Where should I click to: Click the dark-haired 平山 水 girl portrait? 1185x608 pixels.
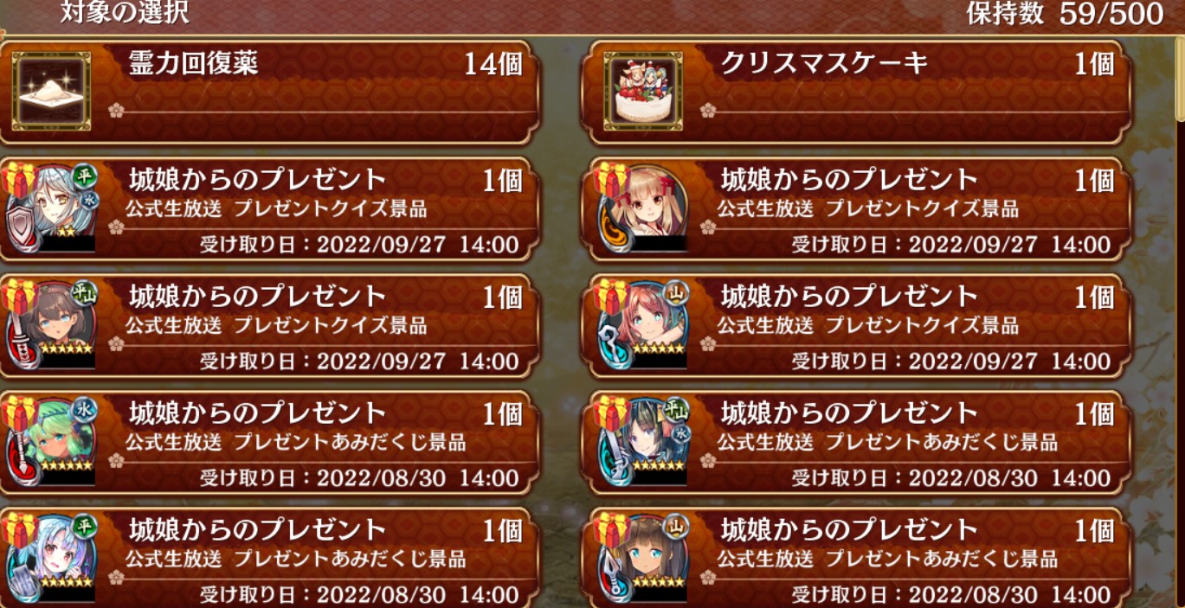tap(641, 441)
